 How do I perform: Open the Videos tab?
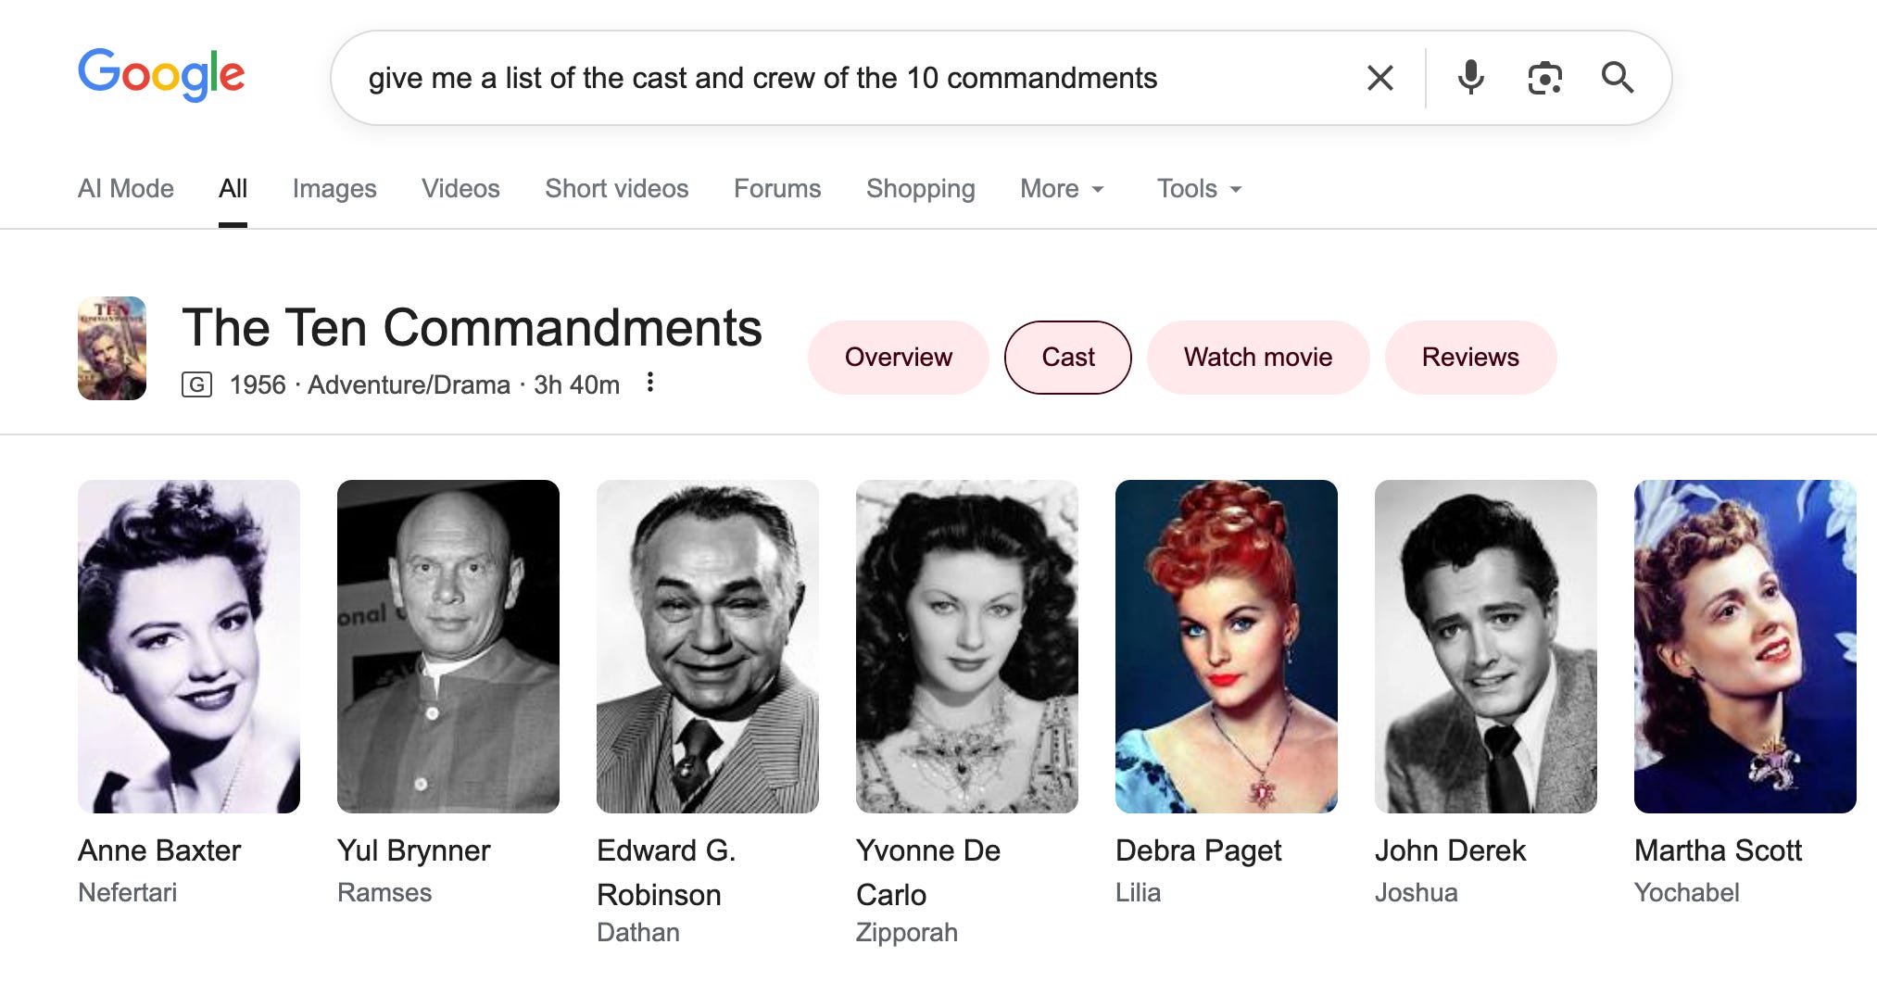point(460,189)
